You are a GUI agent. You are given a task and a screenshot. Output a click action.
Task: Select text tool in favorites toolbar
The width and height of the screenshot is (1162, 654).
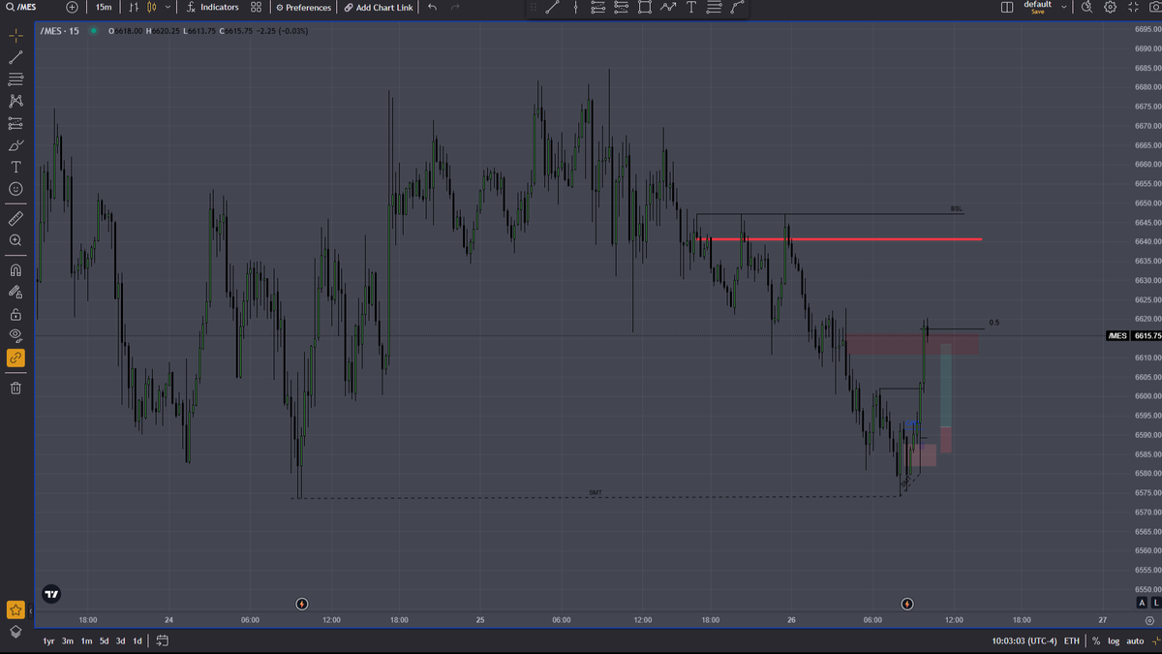pos(690,7)
